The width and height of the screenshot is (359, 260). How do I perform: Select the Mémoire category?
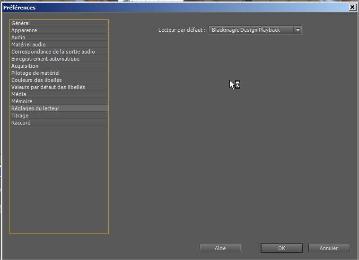pos(59,101)
